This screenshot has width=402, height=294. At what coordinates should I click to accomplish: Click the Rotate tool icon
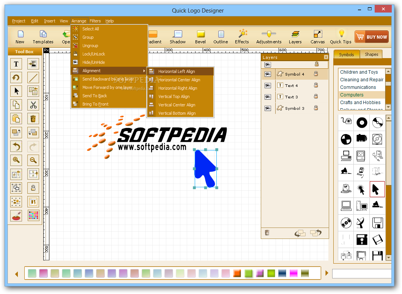click(16, 78)
